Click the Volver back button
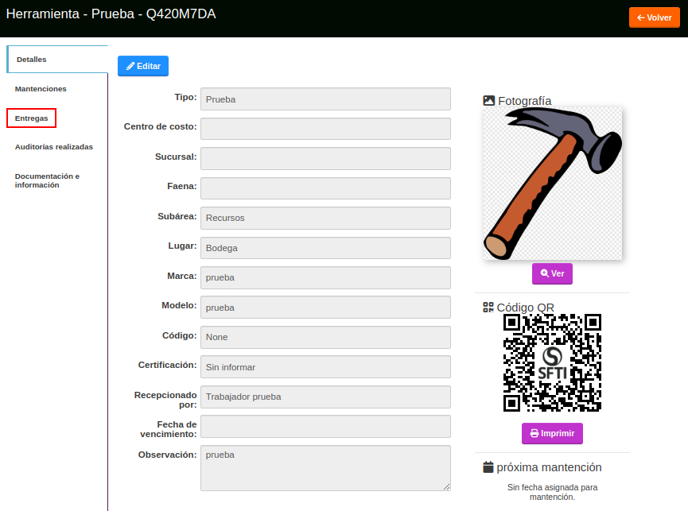 (x=655, y=17)
